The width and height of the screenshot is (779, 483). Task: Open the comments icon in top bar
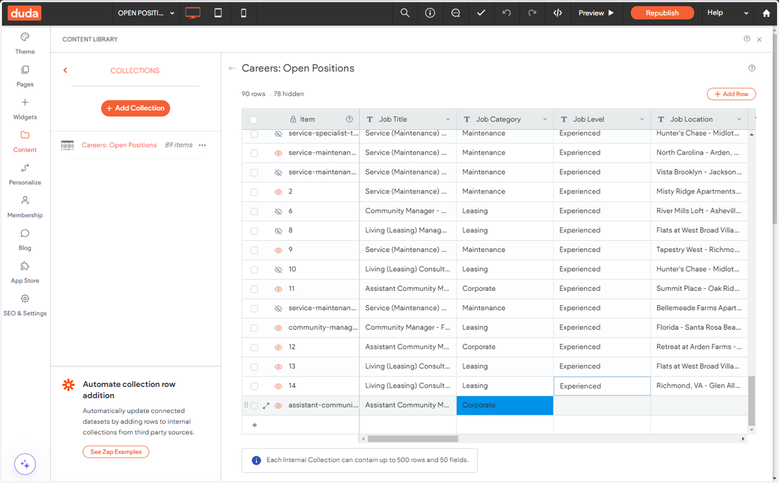pyautogui.click(x=456, y=13)
